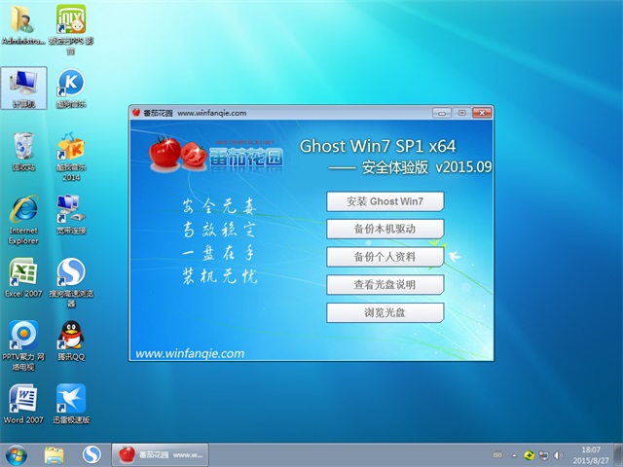Select the Computer desktop icon

(22, 85)
